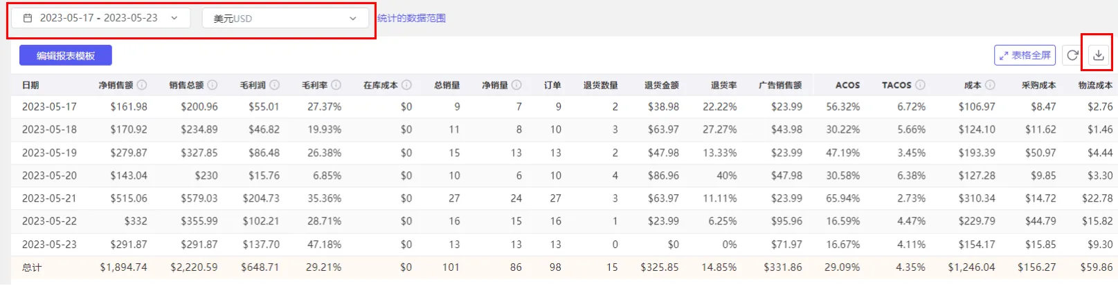The height and width of the screenshot is (286, 1118).
Task: Click the 总计 totals row label
Action: pyautogui.click(x=32, y=267)
